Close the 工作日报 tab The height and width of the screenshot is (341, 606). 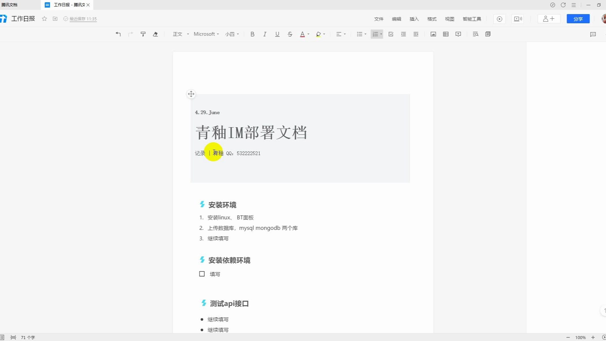[x=88, y=5]
